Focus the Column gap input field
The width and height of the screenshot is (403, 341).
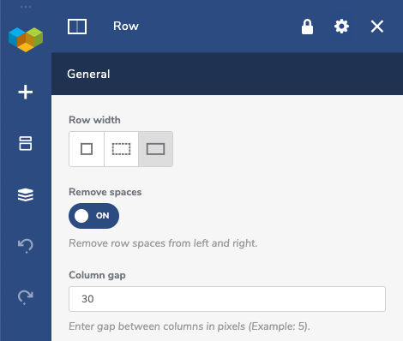coord(227,299)
